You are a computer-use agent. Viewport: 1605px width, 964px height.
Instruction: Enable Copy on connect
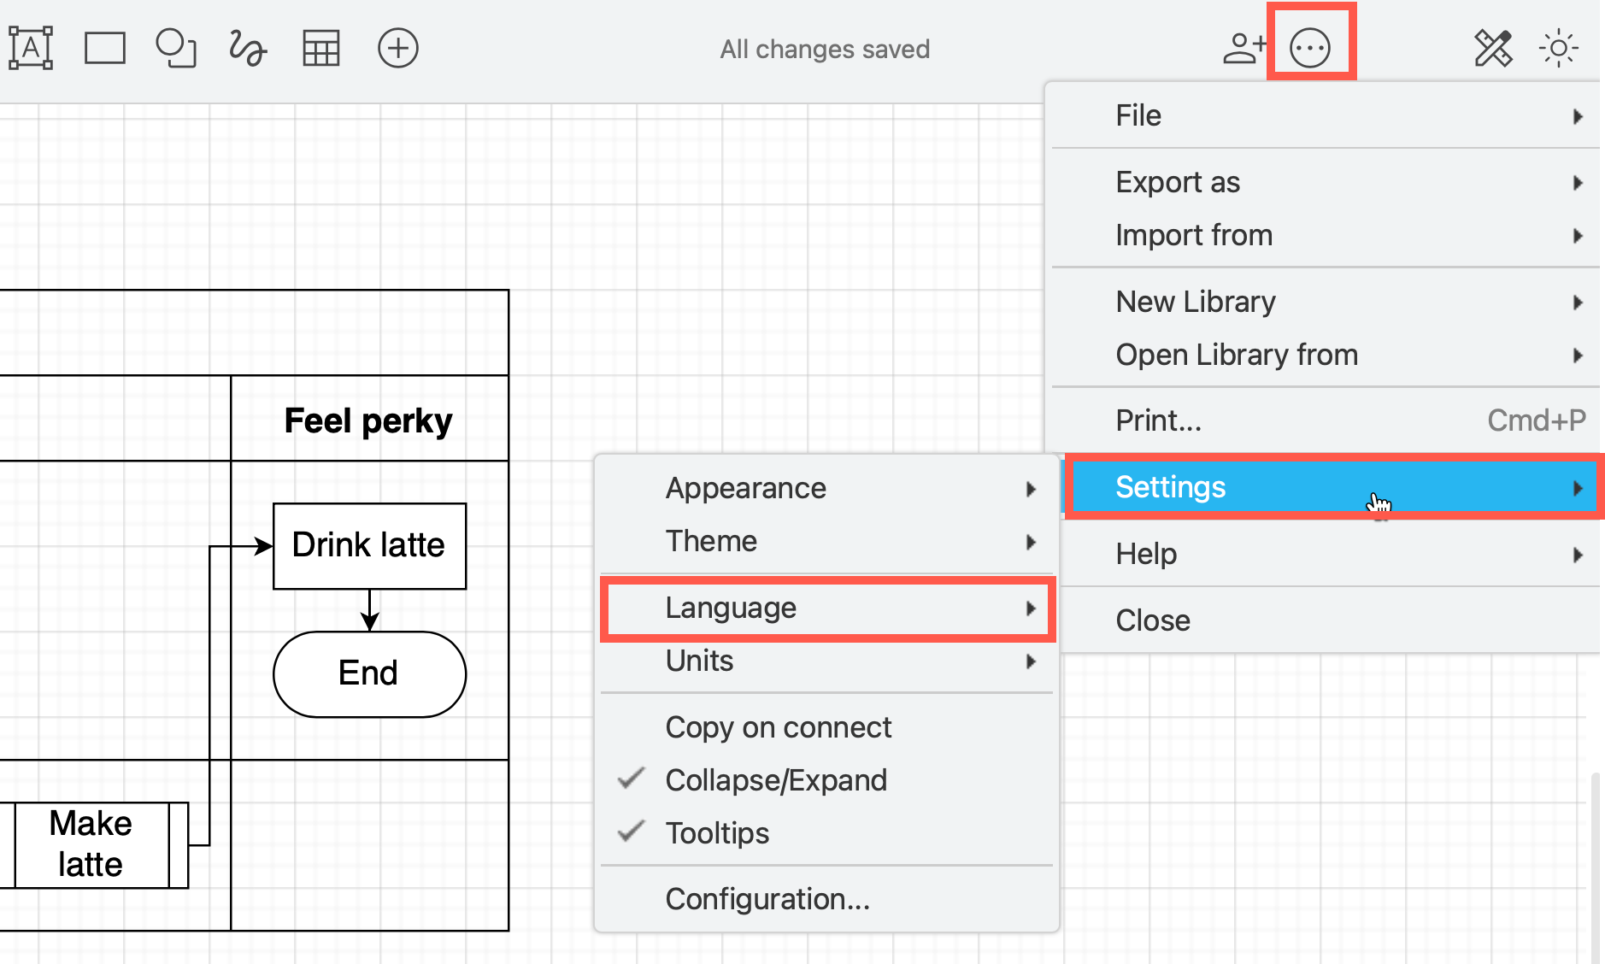(x=779, y=727)
